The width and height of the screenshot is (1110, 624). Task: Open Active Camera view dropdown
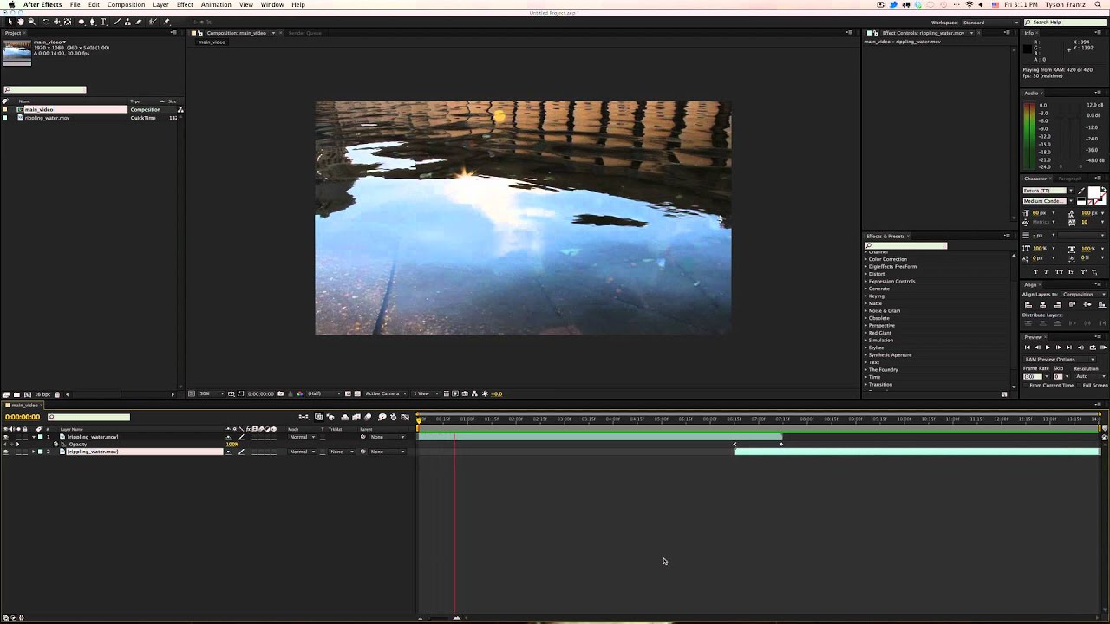[386, 393]
